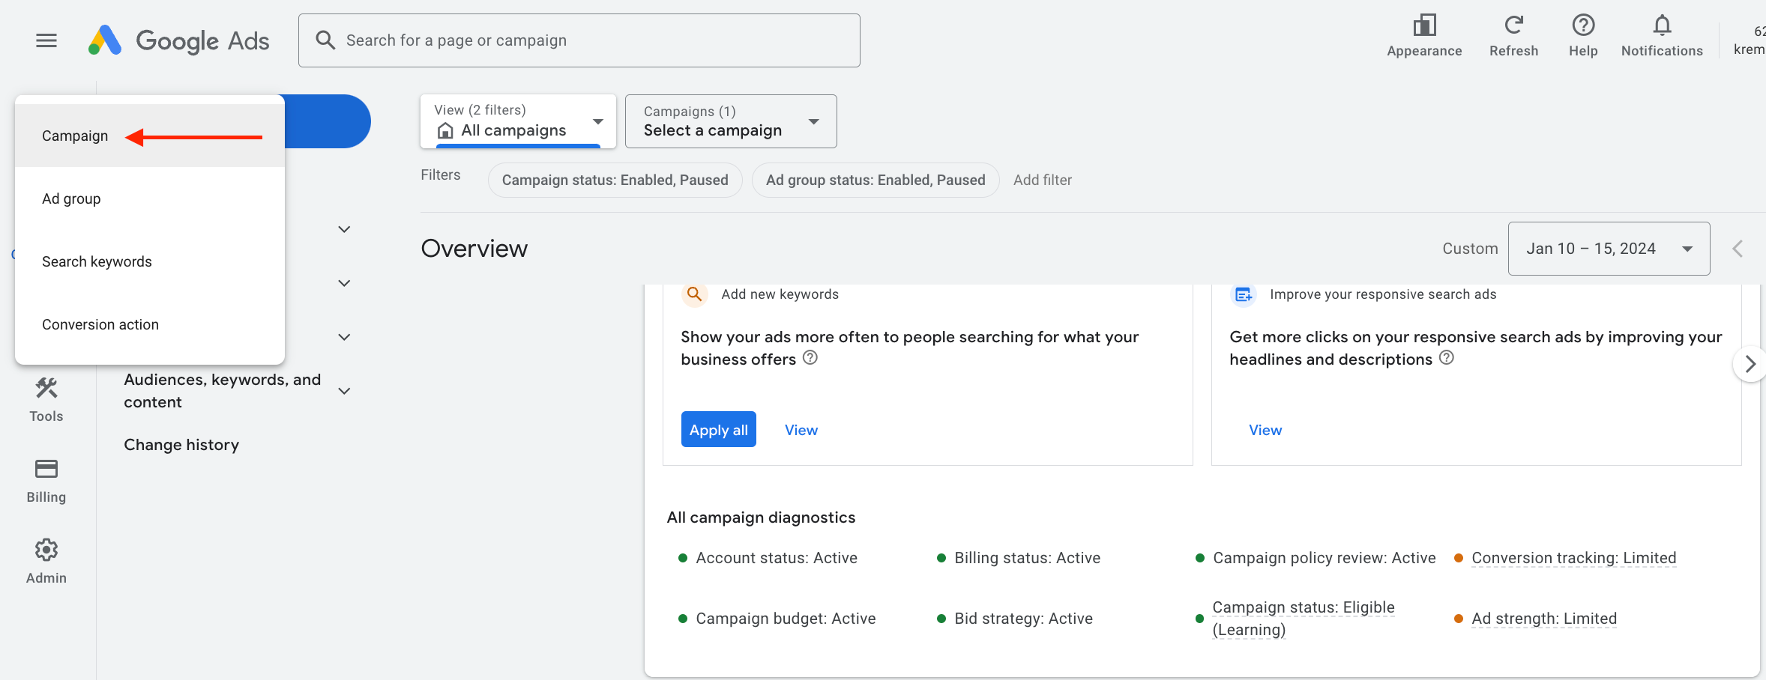The width and height of the screenshot is (1766, 680).
Task: Click View link for responsive search ads
Action: click(1265, 431)
